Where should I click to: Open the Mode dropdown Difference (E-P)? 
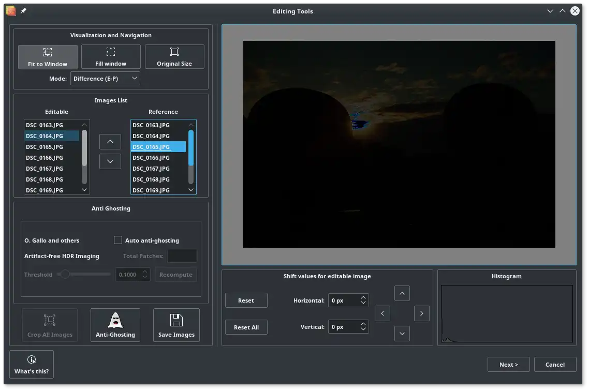pos(105,79)
